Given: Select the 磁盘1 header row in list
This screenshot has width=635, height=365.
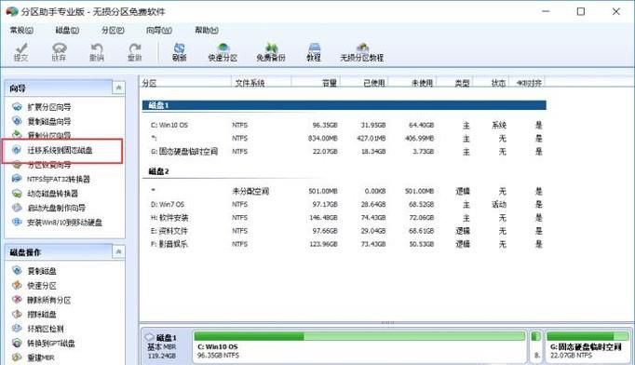Looking at the screenshot, I should 345,105.
